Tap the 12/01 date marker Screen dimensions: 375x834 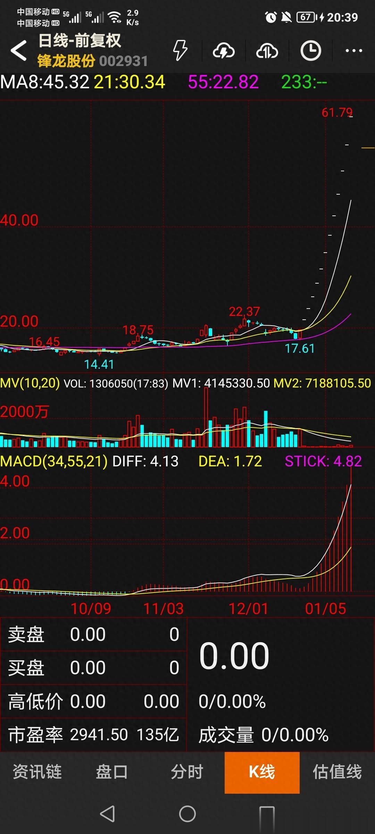(249, 609)
